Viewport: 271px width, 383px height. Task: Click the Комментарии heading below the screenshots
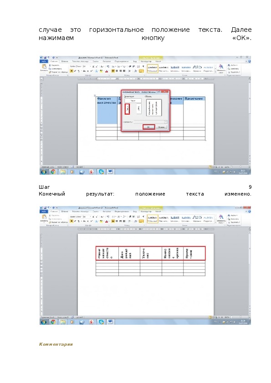[56, 344]
